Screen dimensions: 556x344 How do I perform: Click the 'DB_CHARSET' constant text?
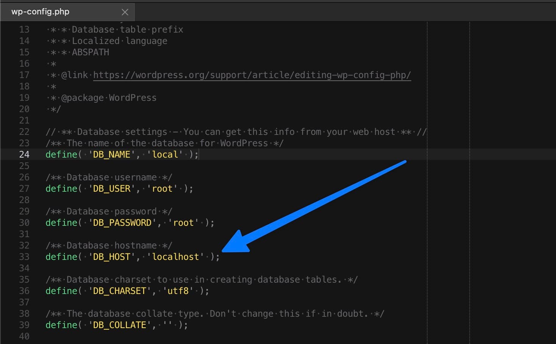click(x=119, y=291)
